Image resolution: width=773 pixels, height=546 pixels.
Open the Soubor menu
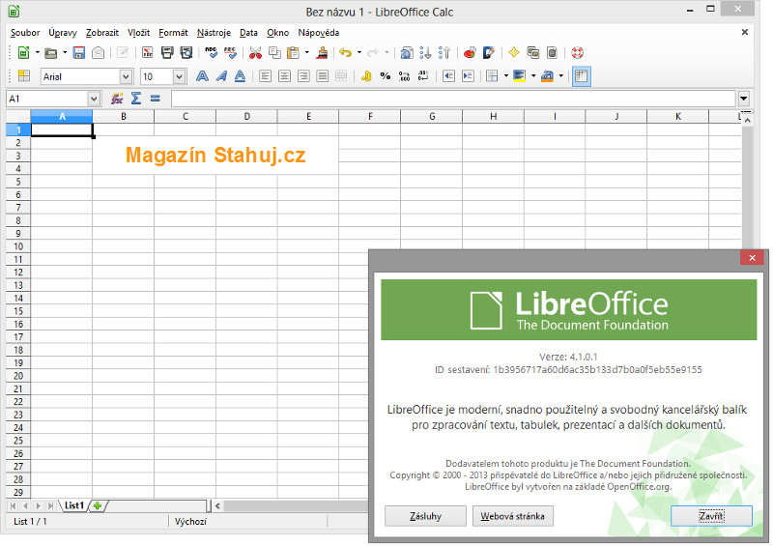(25, 33)
